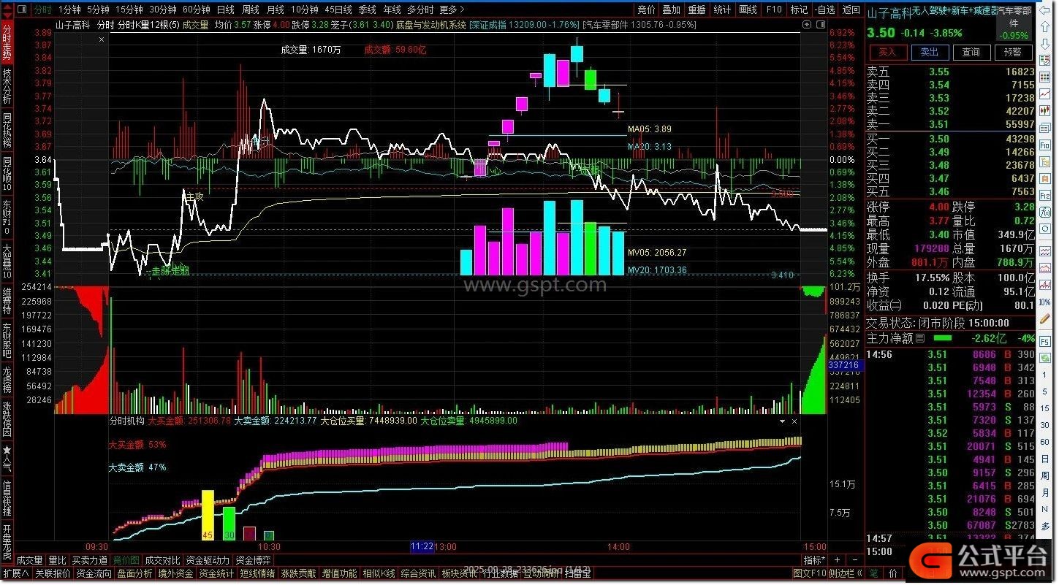Open 盘面分析 in bottom bar
This screenshot has width=1059, height=585.
click(134, 573)
